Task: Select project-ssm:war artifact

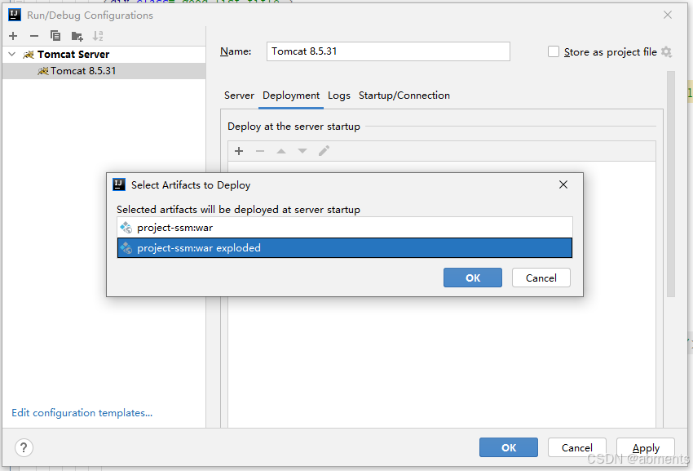Action: click(345, 228)
